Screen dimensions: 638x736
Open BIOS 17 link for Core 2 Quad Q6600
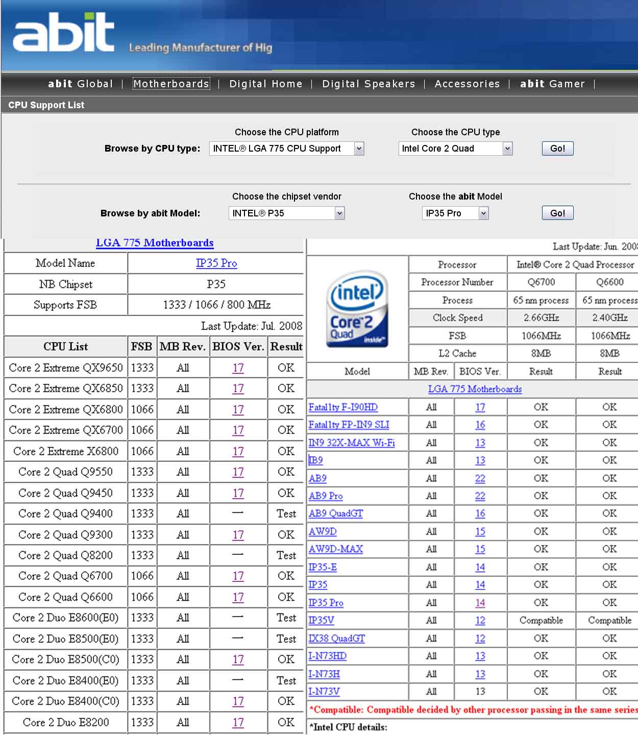click(x=238, y=597)
